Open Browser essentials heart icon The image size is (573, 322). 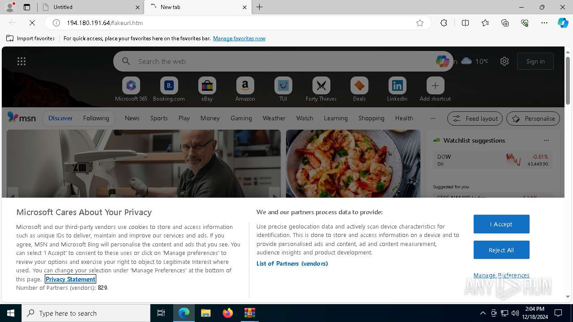point(525,23)
